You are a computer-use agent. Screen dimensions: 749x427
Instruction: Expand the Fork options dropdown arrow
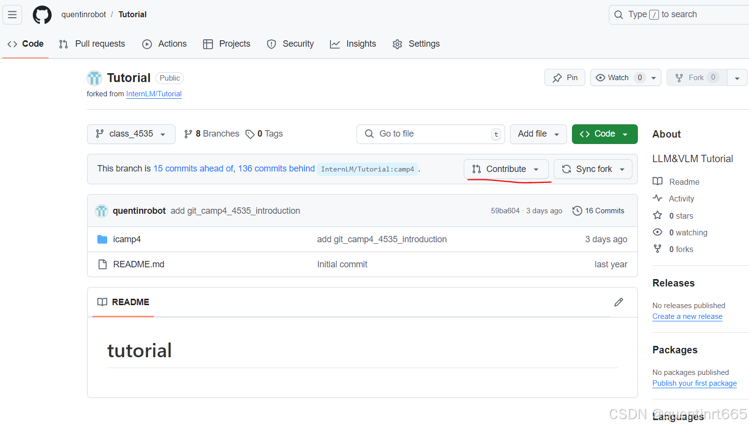[x=737, y=78]
